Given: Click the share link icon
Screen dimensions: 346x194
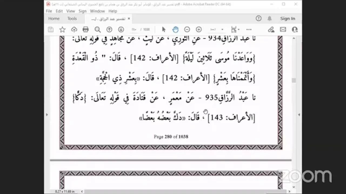Looking at the screenshot, I should point(271,30).
